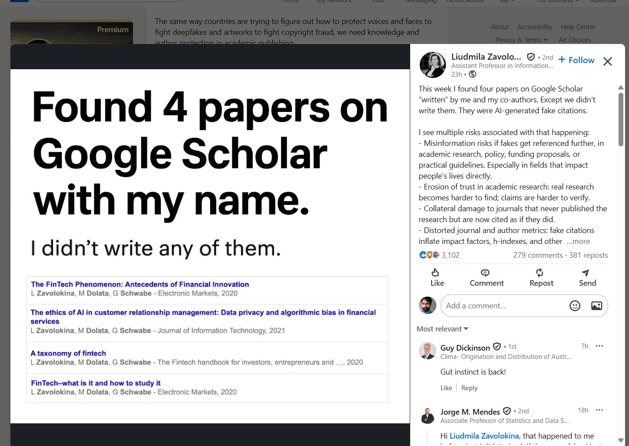Open the reactions count 3,102
Viewport: 629px width, 446px height.
pyautogui.click(x=450, y=255)
